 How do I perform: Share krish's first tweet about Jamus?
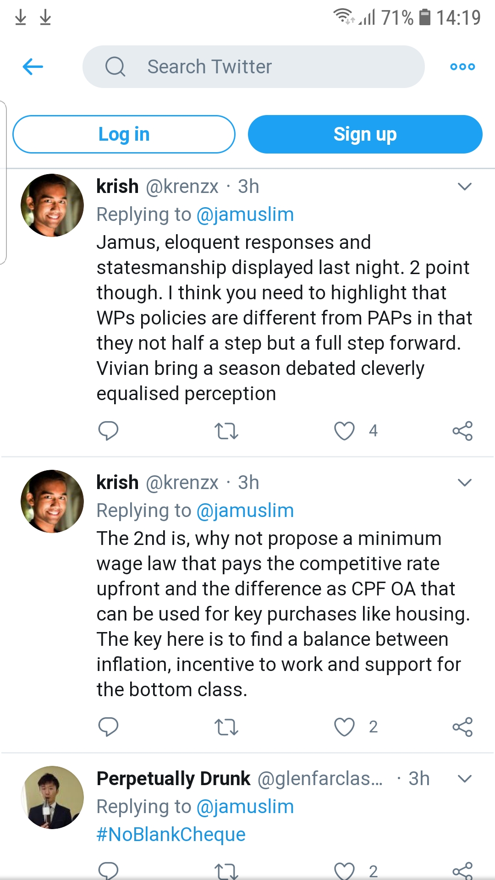(462, 431)
